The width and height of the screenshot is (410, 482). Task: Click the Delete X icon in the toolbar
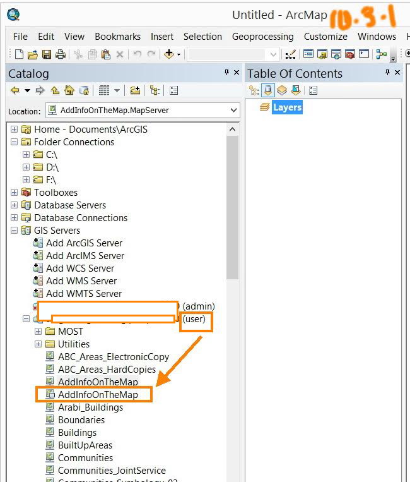(120, 55)
